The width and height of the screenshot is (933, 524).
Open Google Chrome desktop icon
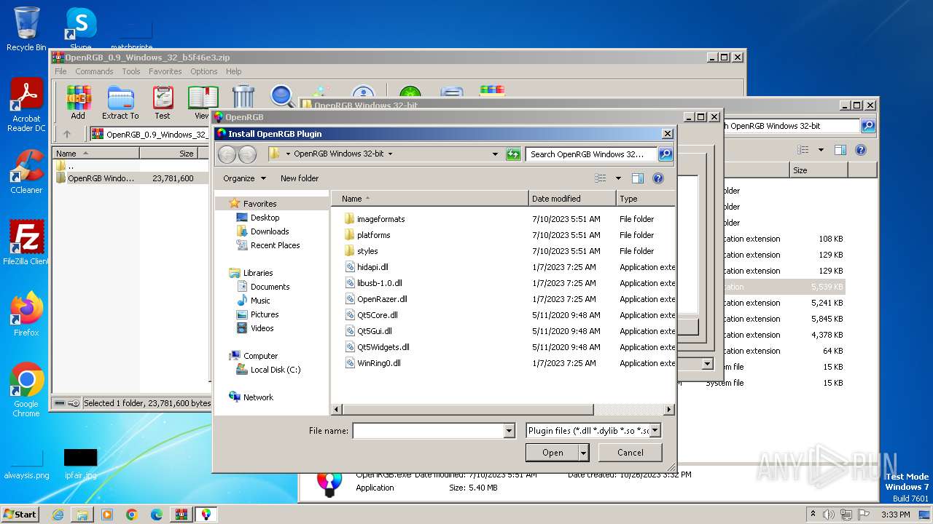tap(26, 389)
